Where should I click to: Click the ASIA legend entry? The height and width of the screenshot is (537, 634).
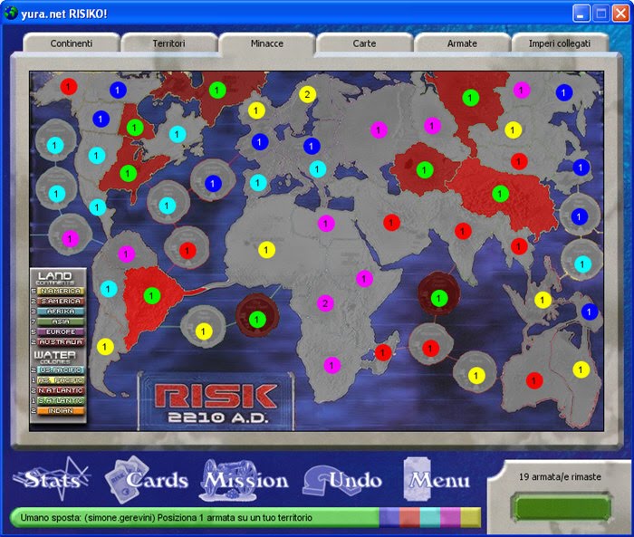point(61,321)
